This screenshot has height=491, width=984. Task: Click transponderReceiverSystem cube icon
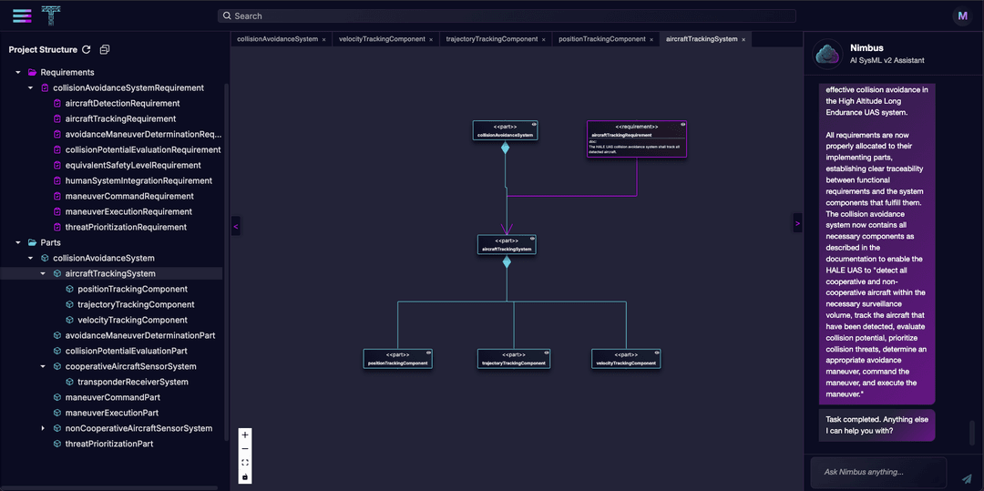(x=69, y=382)
